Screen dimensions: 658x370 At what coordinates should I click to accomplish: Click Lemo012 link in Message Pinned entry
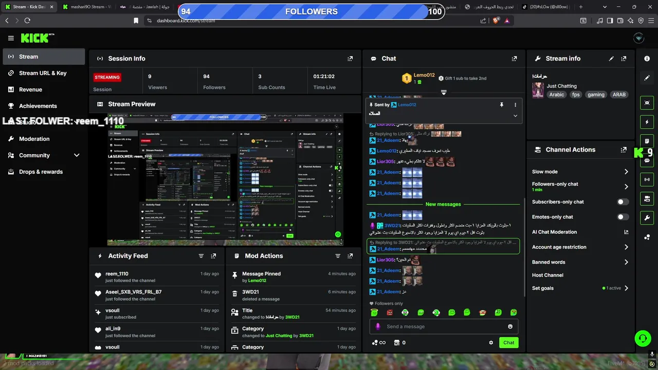click(257, 281)
